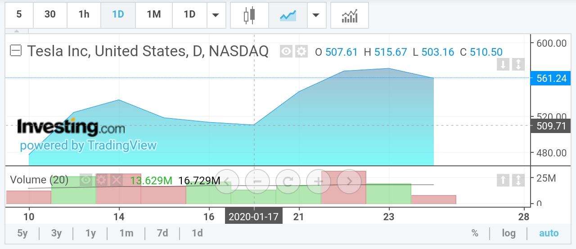Viewport: 576px width, 249px height.
Task: Click the 2020-01-17 date marker
Action: click(254, 217)
